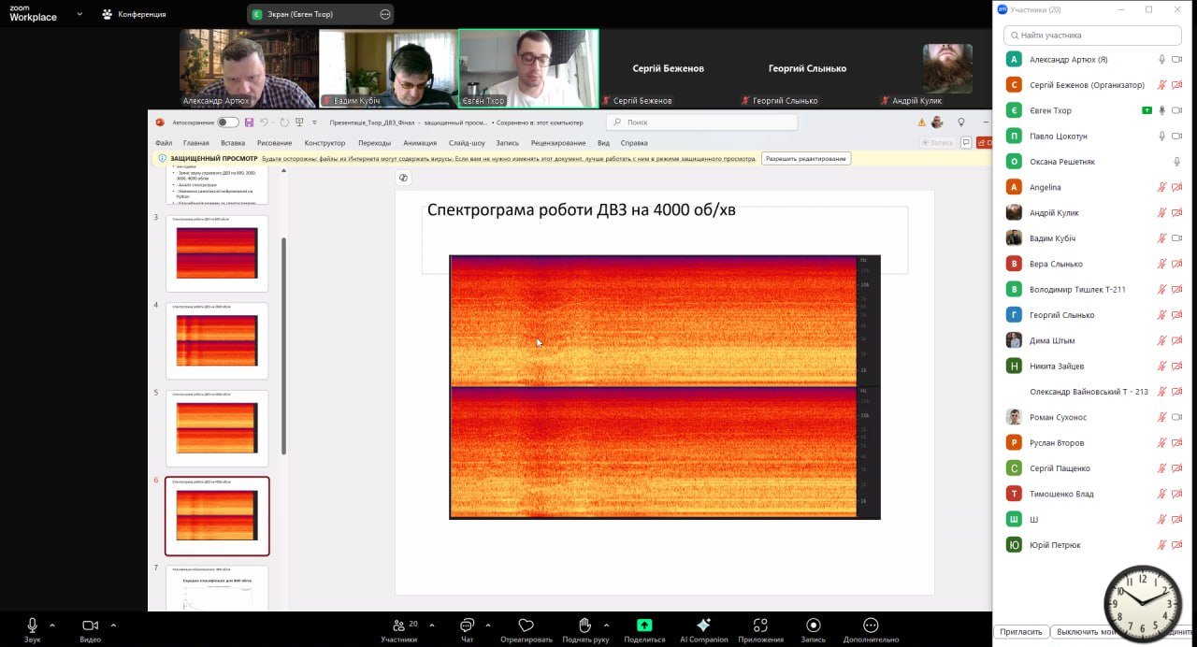This screenshot has width=1197, height=647.
Task: Open the Reactions heart icon
Action: point(526,625)
